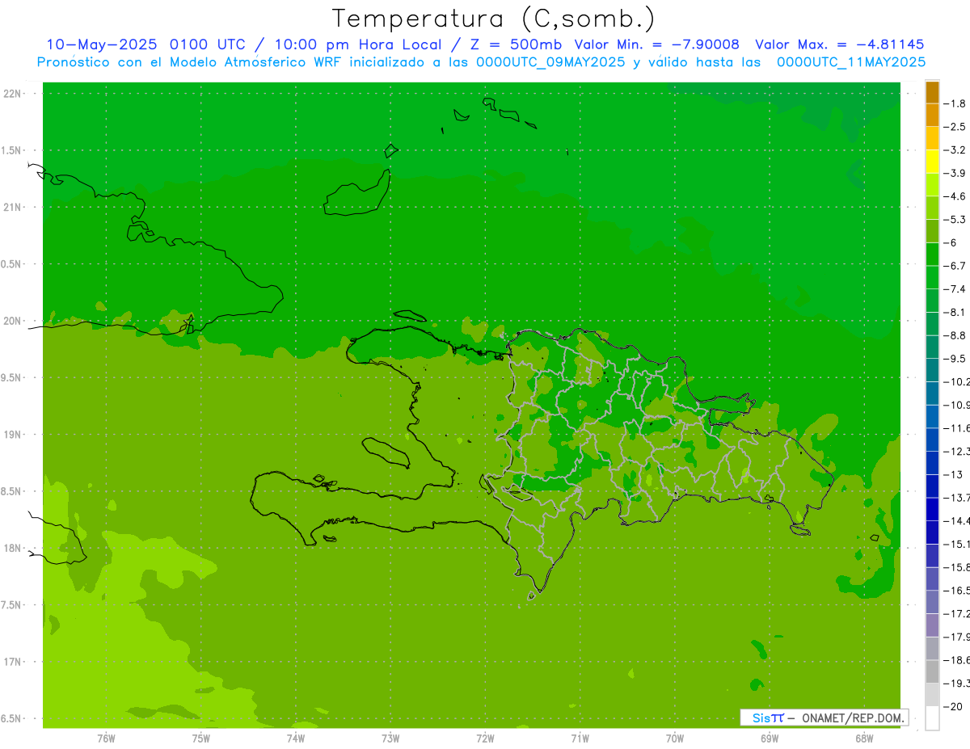970x749 pixels.
Task: Click the 'Valor Min. = -7.90008' value
Action: pos(656,44)
